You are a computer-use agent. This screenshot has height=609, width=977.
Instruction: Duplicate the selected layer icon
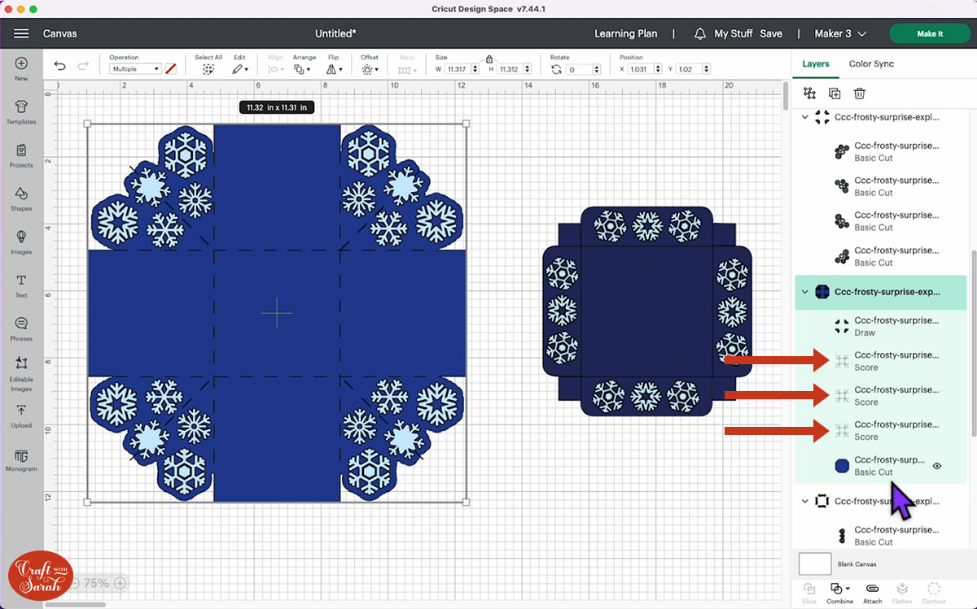(x=835, y=94)
